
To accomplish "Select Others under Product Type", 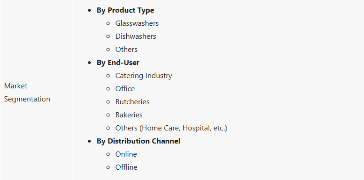I will (126, 50).
